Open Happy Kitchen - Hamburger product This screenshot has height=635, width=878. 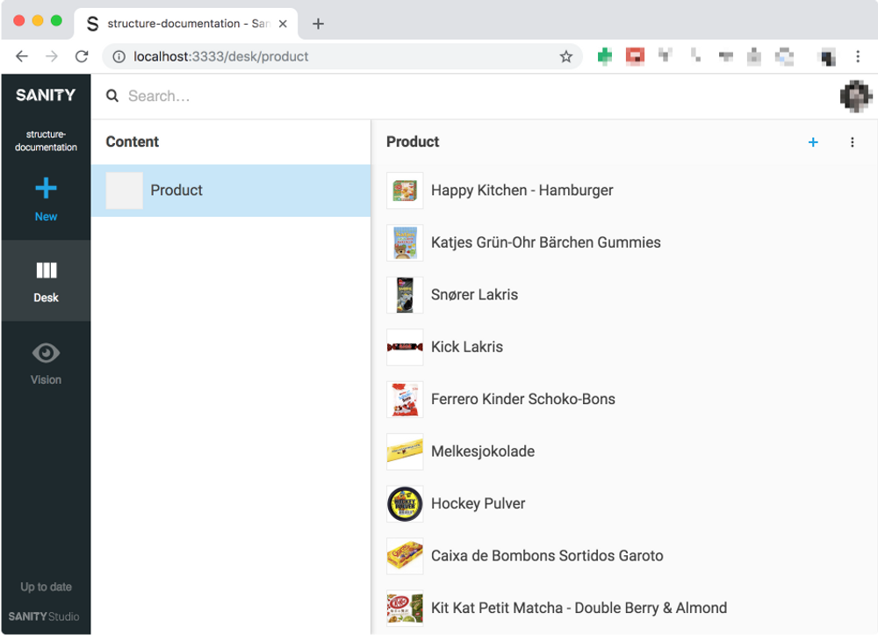522,191
